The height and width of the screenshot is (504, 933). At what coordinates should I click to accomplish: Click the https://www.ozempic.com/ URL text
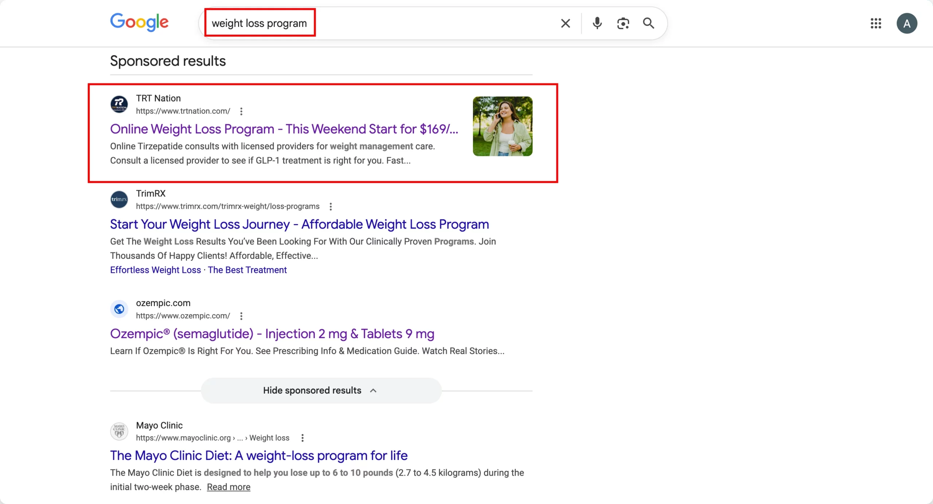[x=183, y=316]
